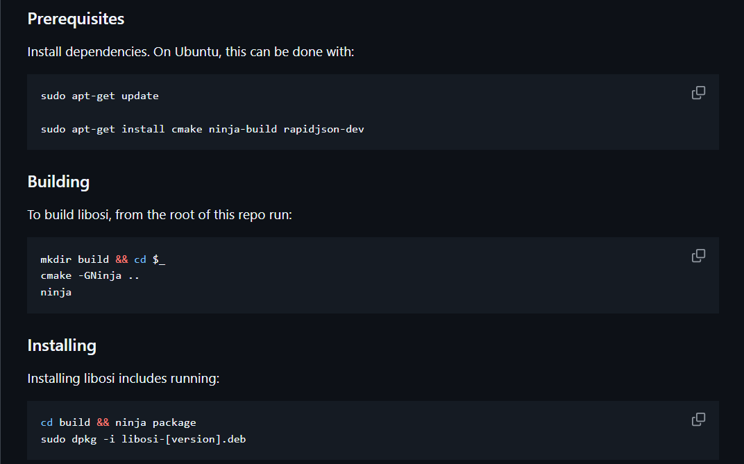Screen dimensions: 744x464
Task: Click the blue 'cd' in the mkdir line
Action: click(140, 259)
